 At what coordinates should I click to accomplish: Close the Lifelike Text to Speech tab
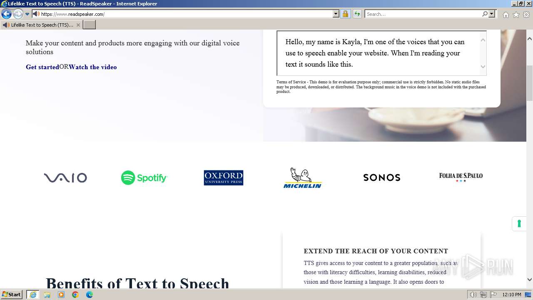(78, 25)
